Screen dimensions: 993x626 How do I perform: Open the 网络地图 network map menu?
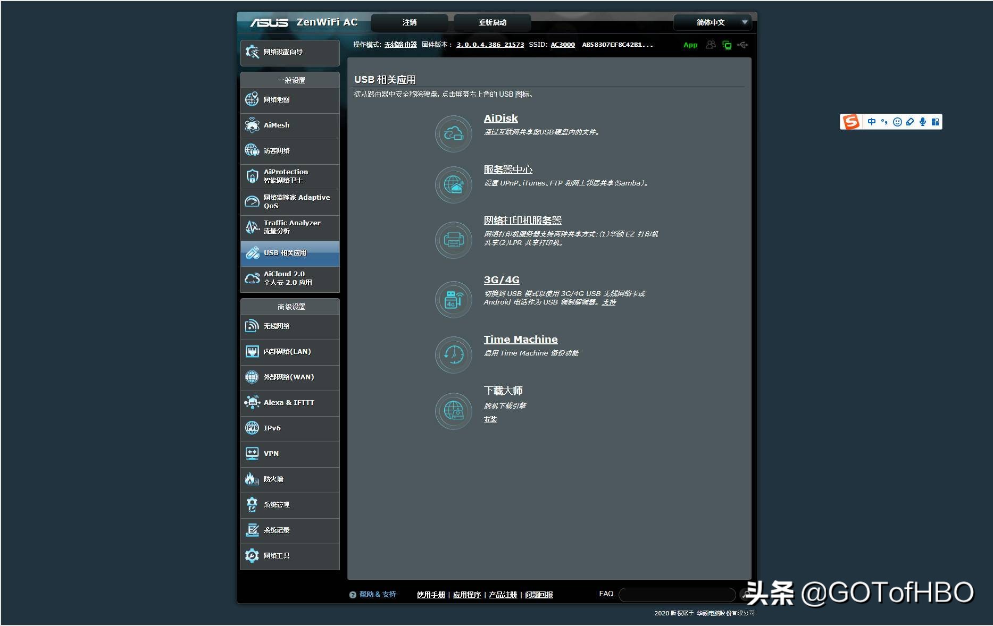click(290, 100)
